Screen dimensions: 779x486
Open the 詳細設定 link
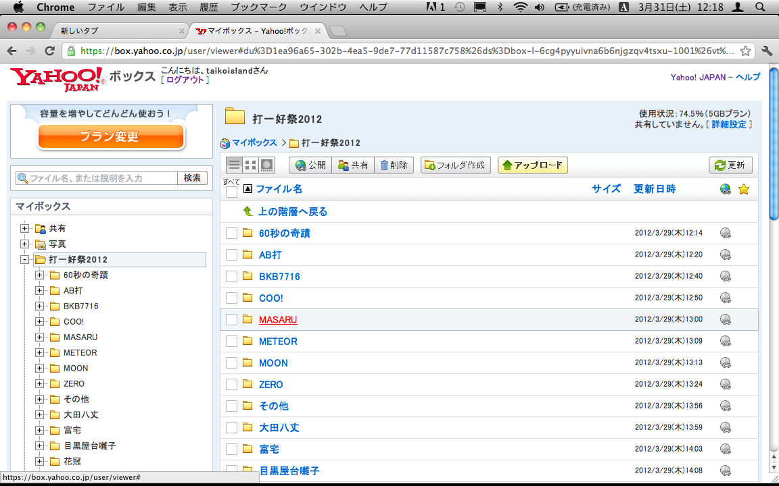coord(729,124)
